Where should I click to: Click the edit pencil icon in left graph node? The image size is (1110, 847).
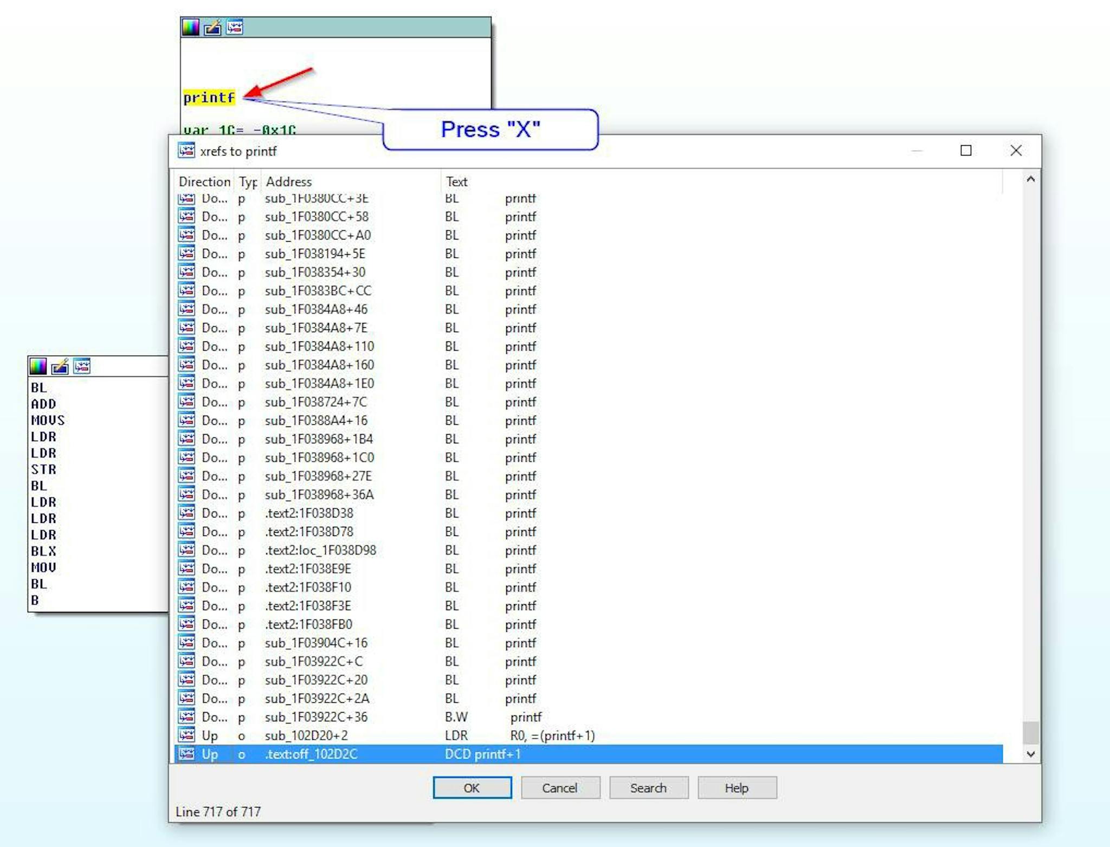(60, 366)
